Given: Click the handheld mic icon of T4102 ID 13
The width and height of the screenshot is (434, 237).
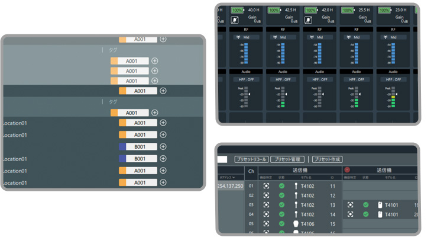Looking at the screenshot, I should click(296, 205).
